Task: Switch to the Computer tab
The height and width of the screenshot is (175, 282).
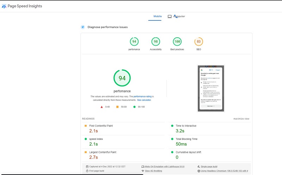Action: (179, 16)
